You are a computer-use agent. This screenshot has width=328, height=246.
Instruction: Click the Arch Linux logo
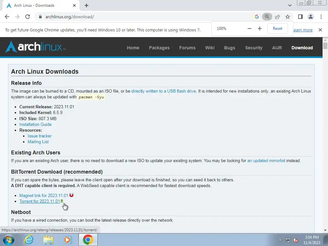click(x=35, y=47)
